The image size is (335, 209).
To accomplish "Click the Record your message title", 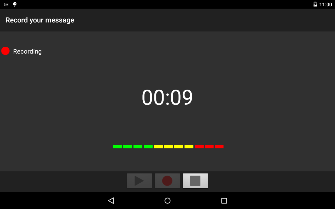I will tap(40, 20).
